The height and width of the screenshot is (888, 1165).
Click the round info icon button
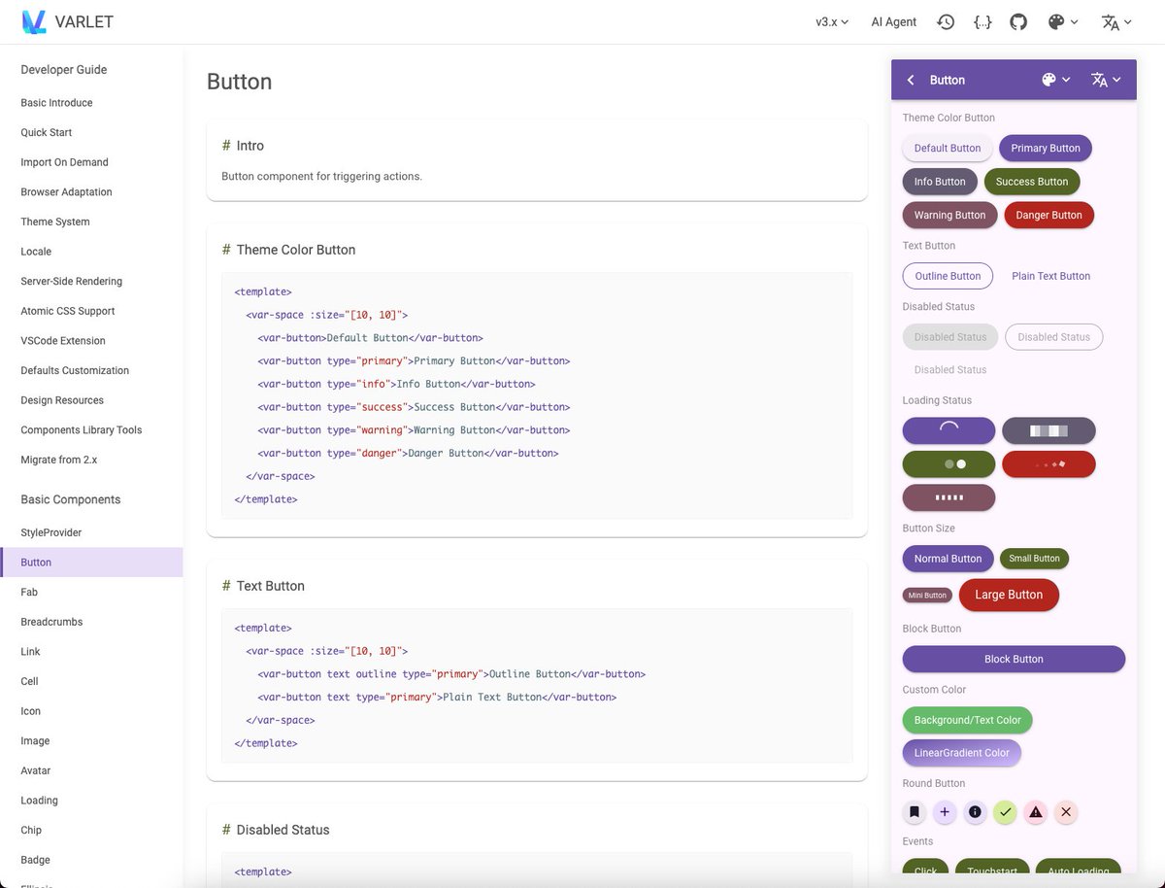pos(975,812)
